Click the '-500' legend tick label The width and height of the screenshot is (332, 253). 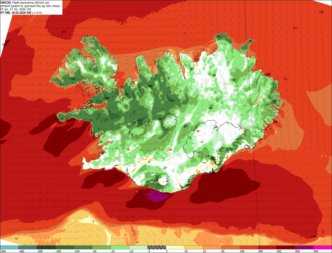(3, 251)
